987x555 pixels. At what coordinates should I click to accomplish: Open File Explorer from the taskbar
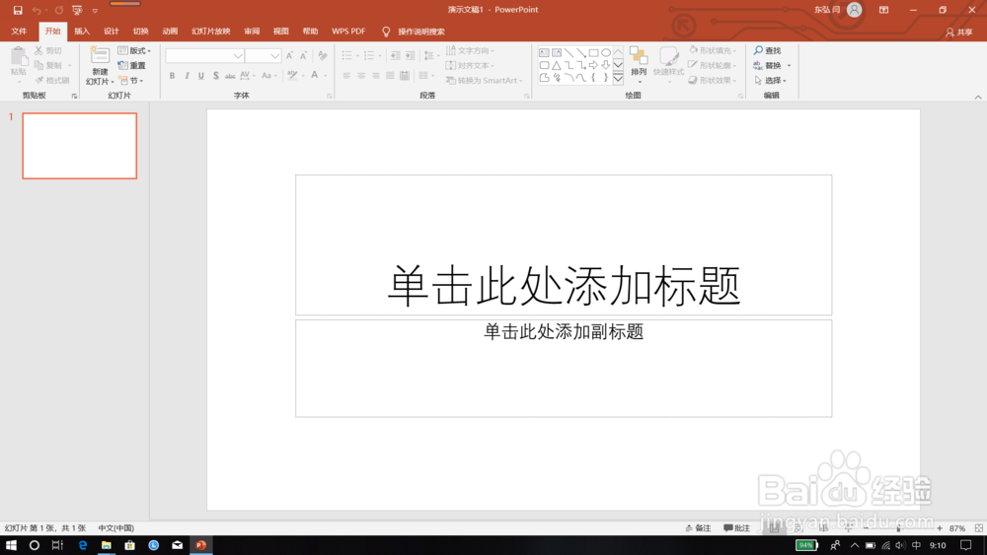point(106,545)
